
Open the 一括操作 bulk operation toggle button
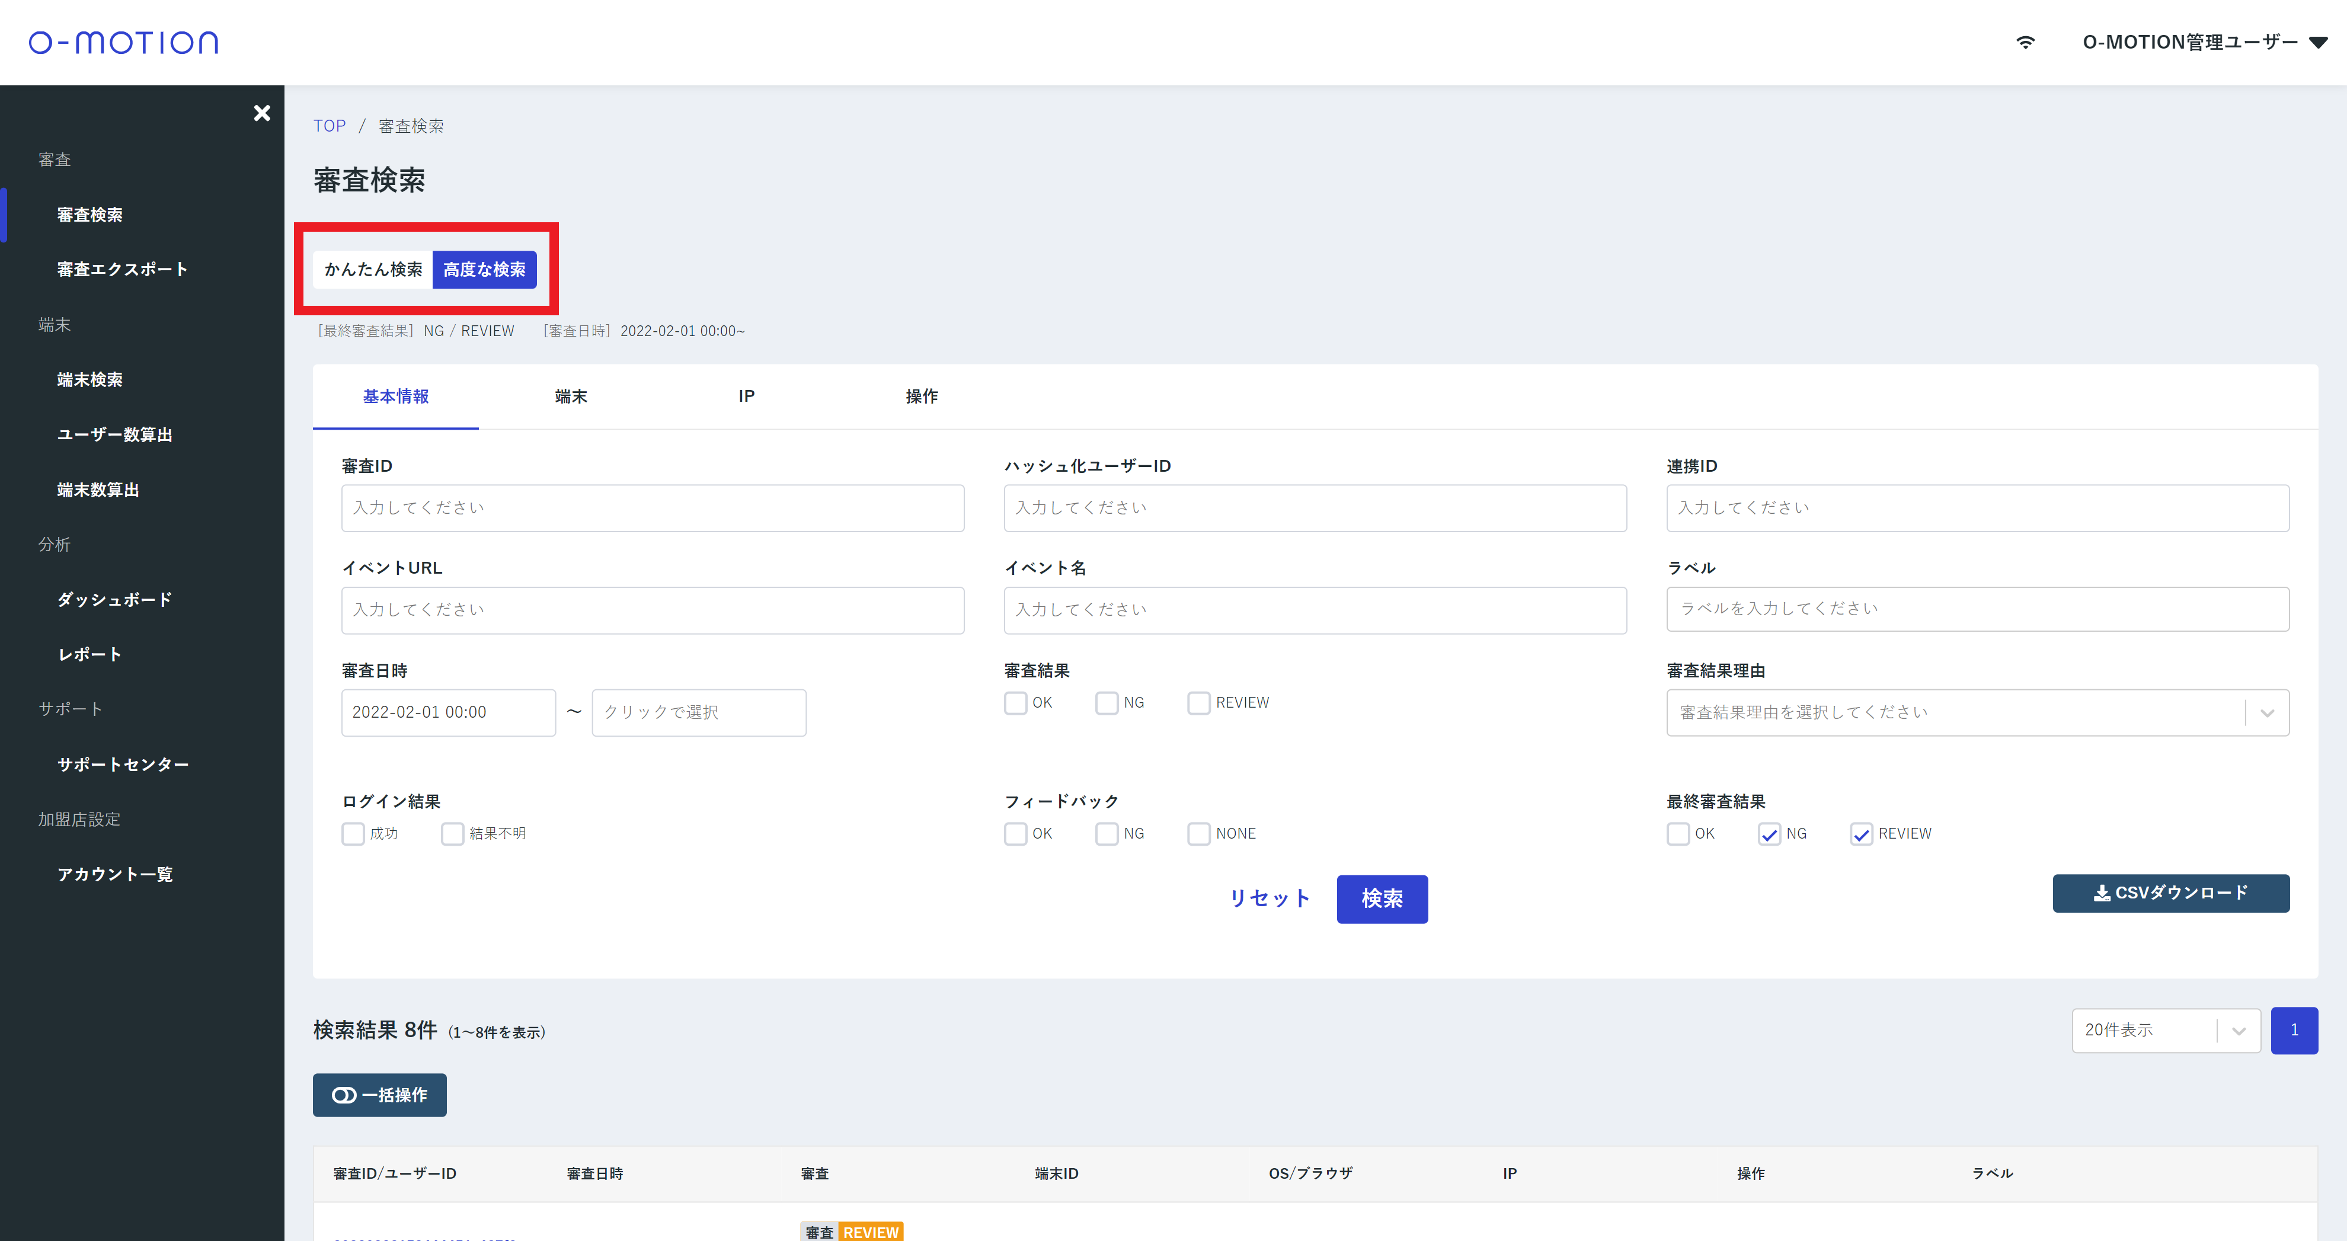point(379,1094)
